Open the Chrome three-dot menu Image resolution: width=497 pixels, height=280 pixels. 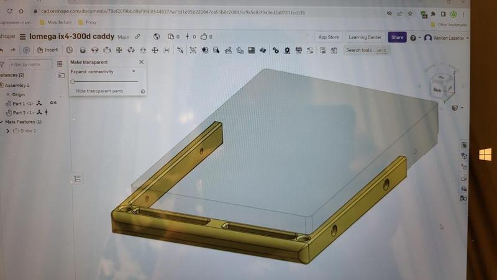pos(463,14)
